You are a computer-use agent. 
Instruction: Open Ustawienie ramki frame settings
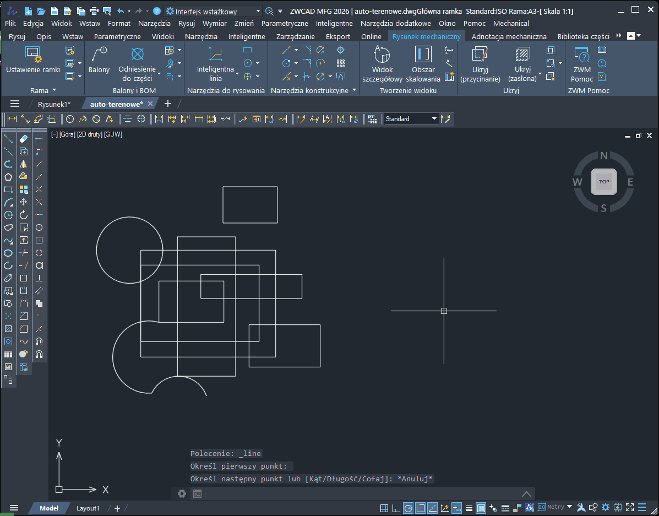[32, 61]
